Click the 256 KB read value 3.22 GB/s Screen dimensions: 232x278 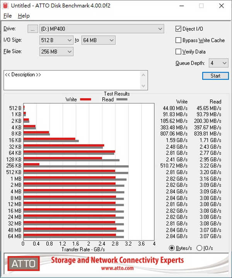tap(210, 166)
